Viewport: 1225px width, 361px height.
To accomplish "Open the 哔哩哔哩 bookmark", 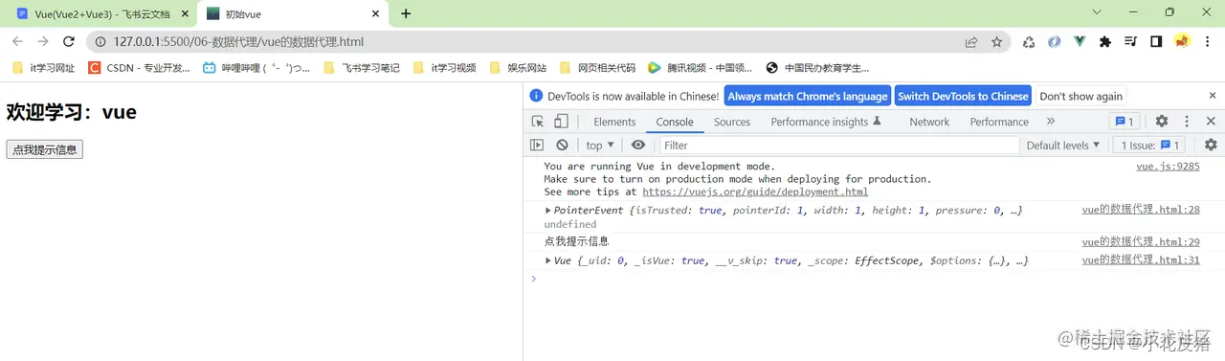I will pyautogui.click(x=256, y=68).
